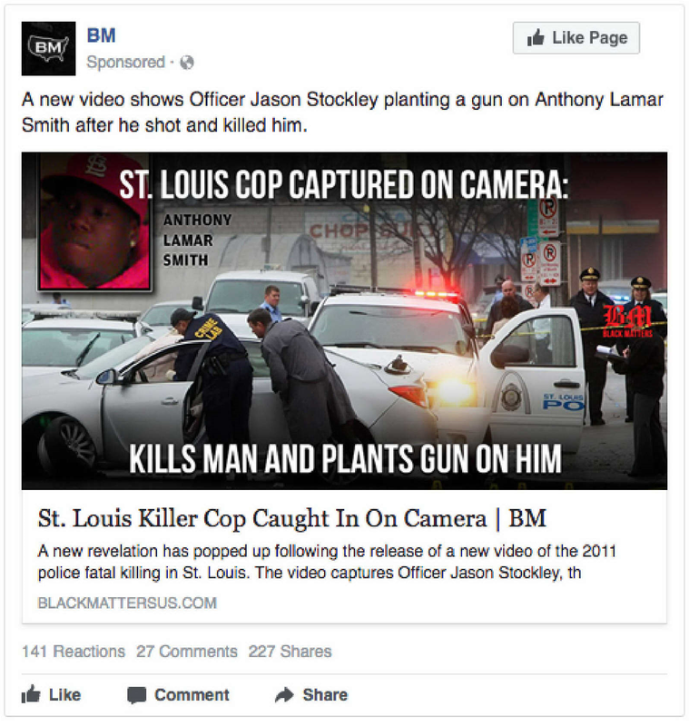Open headline St. Louis Killer Cop Caught
The width and height of the screenshot is (689, 726).
[x=291, y=518]
